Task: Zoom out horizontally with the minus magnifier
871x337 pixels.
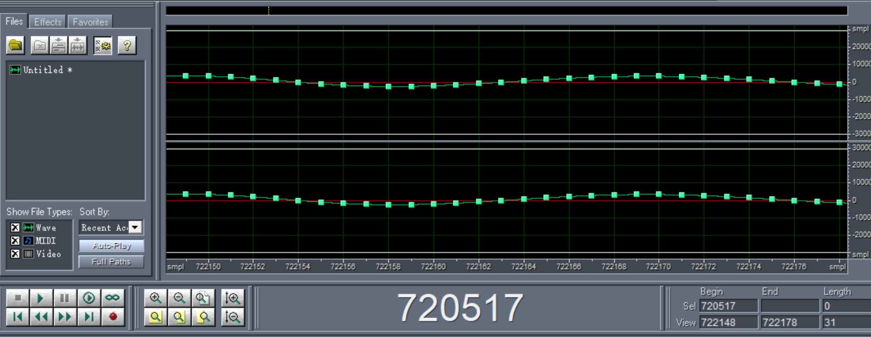Action: pos(179,298)
